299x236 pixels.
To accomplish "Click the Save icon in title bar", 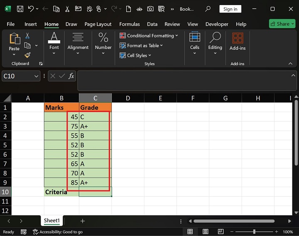I will click(20, 9).
